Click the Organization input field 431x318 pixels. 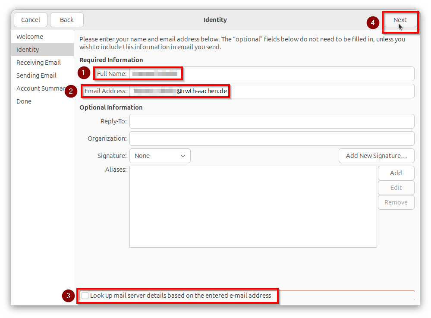[x=271, y=139]
